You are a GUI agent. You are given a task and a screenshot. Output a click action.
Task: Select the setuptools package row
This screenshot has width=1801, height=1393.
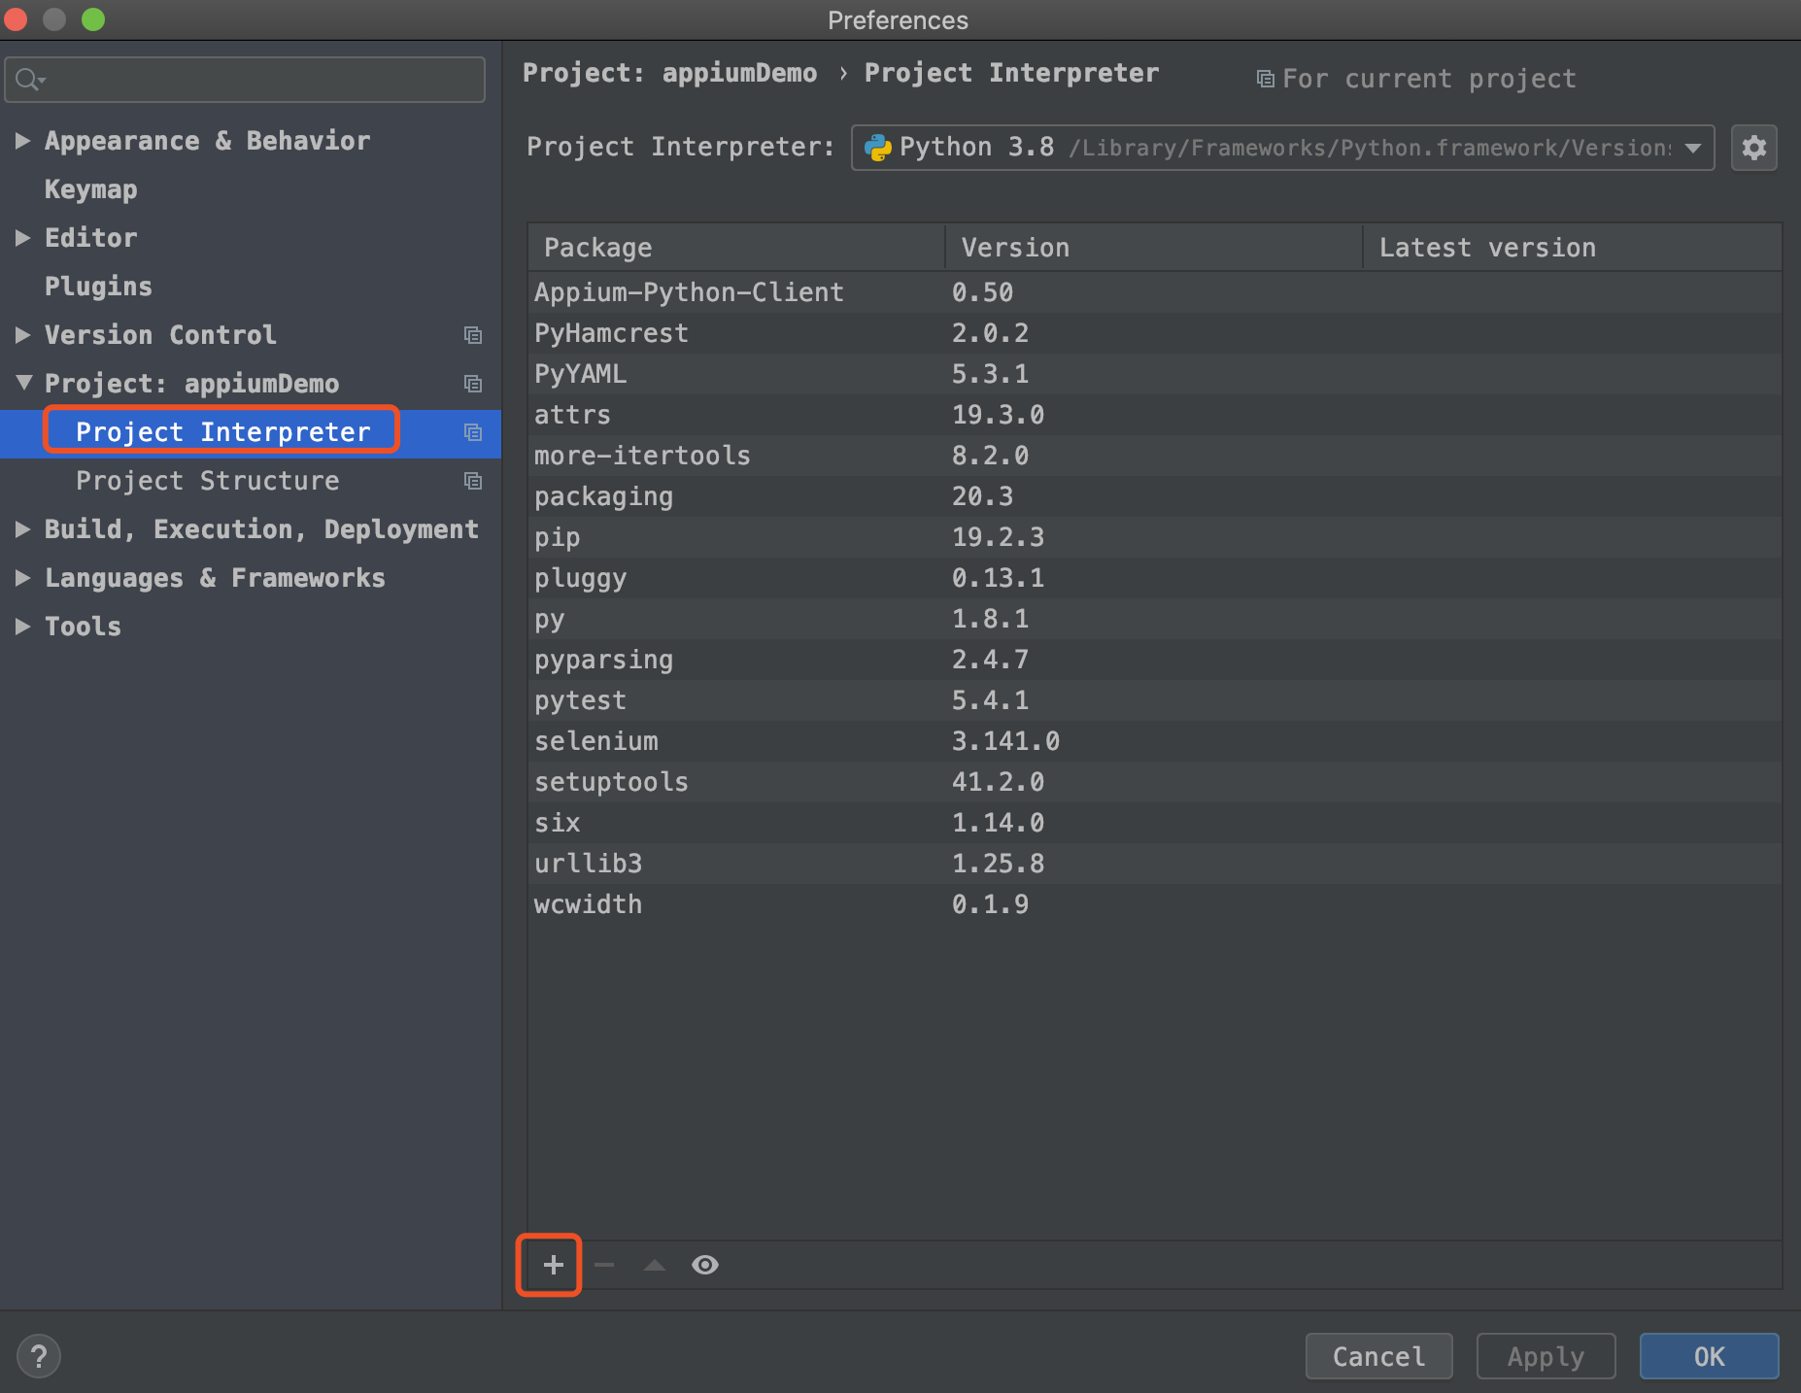pyautogui.click(x=1155, y=782)
